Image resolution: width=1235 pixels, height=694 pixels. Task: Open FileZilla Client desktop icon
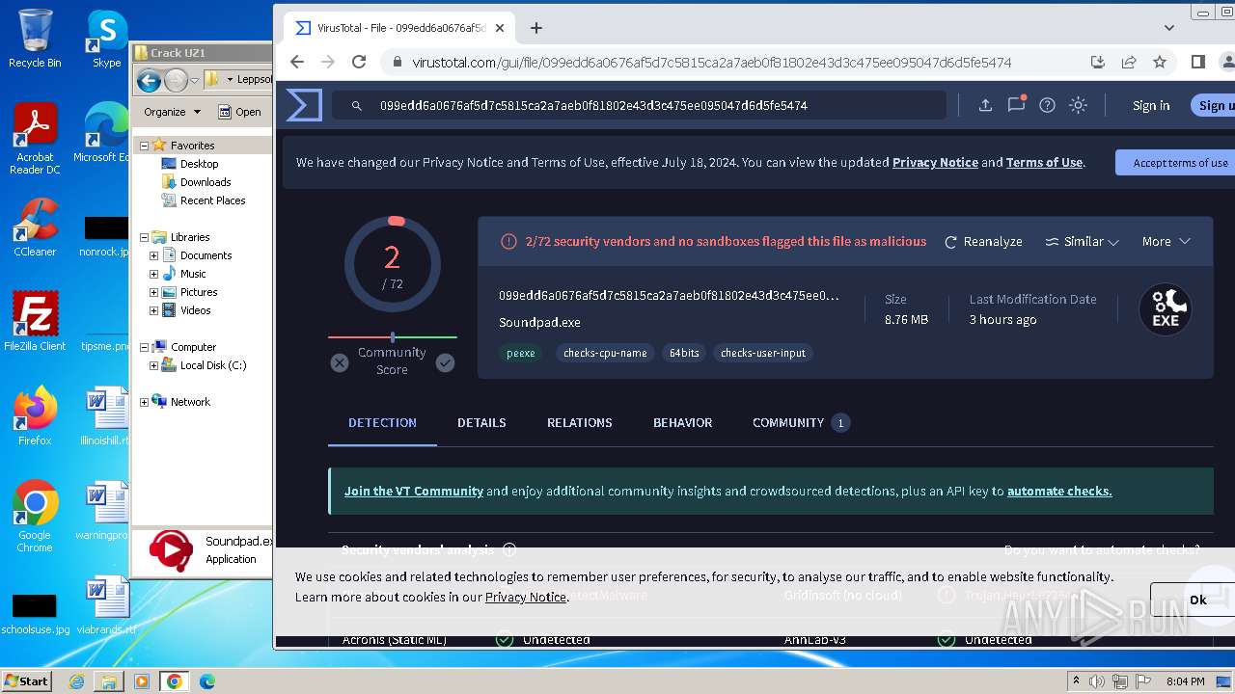[35, 322]
